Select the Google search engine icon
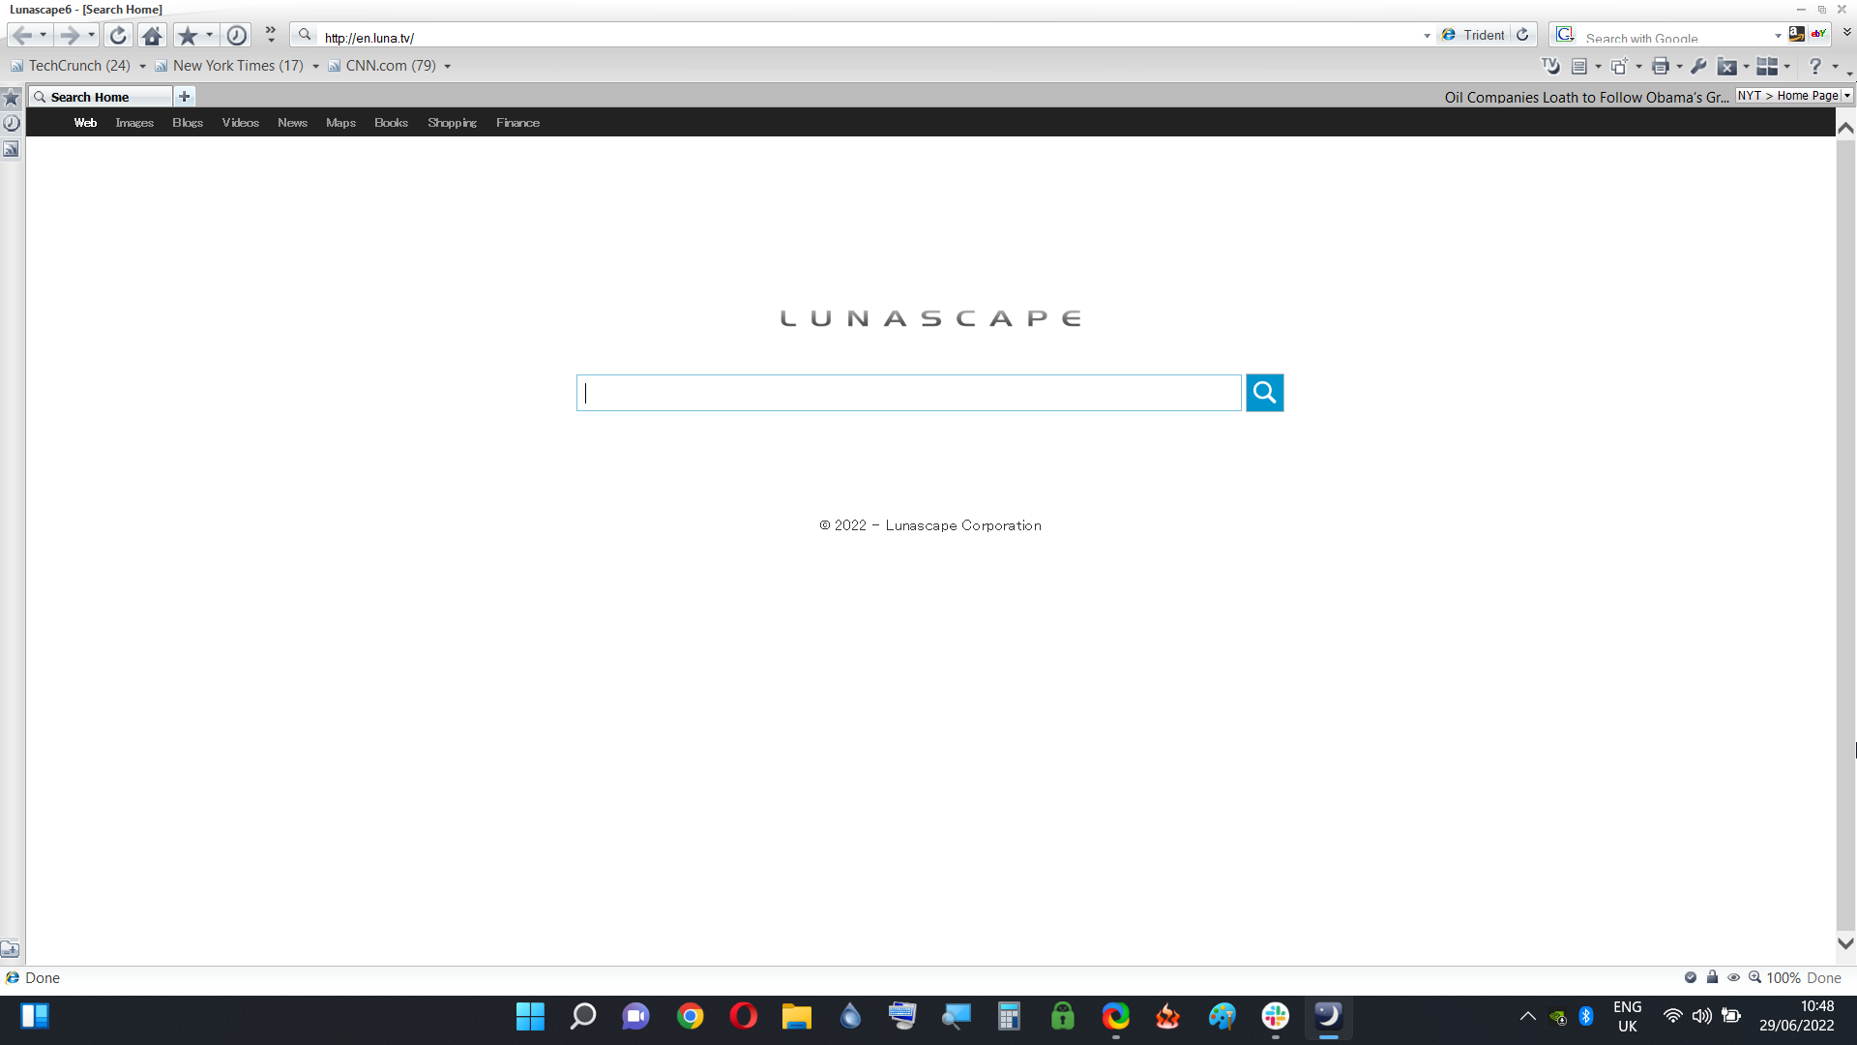 point(1565,35)
